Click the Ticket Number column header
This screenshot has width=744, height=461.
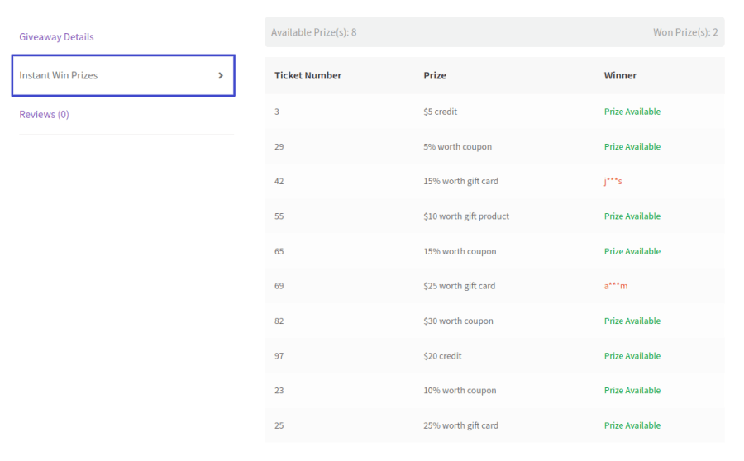(x=308, y=75)
